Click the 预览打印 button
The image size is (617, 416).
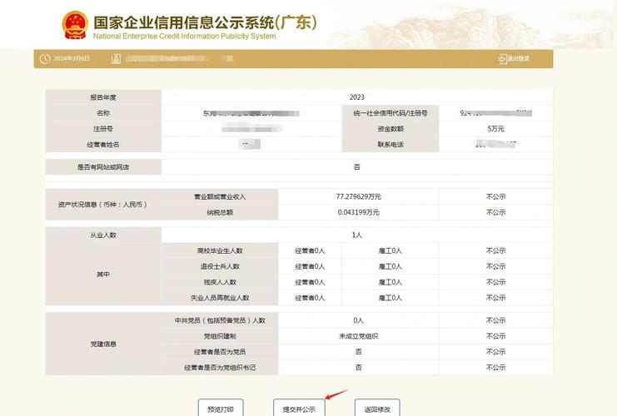pyautogui.click(x=221, y=409)
